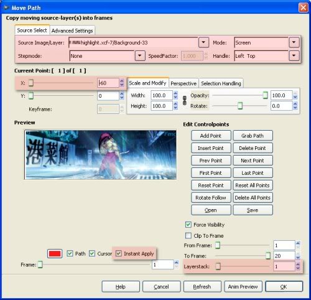Switch to the Advanced Settings tab
311x300 pixels.
pyautogui.click(x=72, y=30)
